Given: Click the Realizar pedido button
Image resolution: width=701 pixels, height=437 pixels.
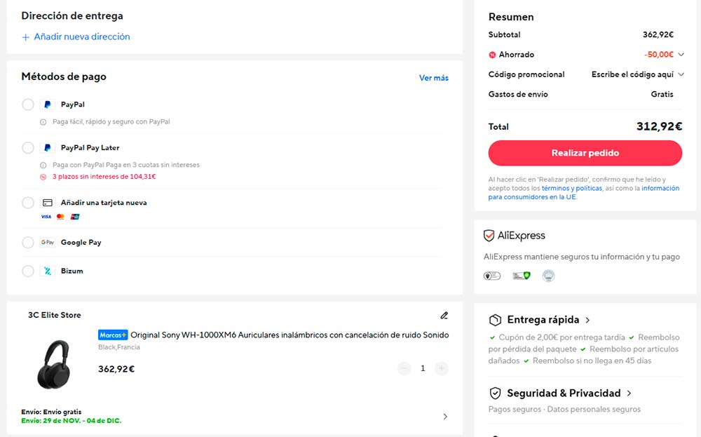Looking at the screenshot, I should coord(585,153).
